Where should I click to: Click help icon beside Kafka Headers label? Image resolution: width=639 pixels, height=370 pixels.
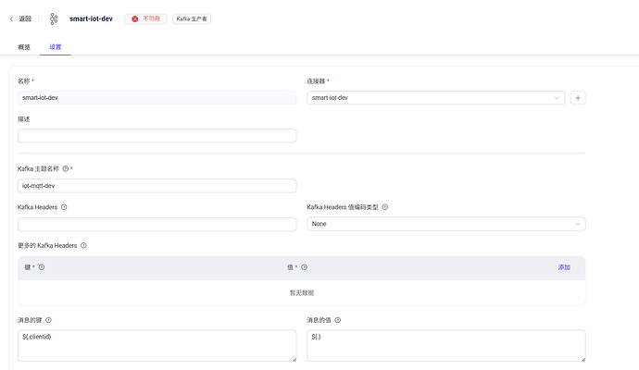tap(64, 207)
